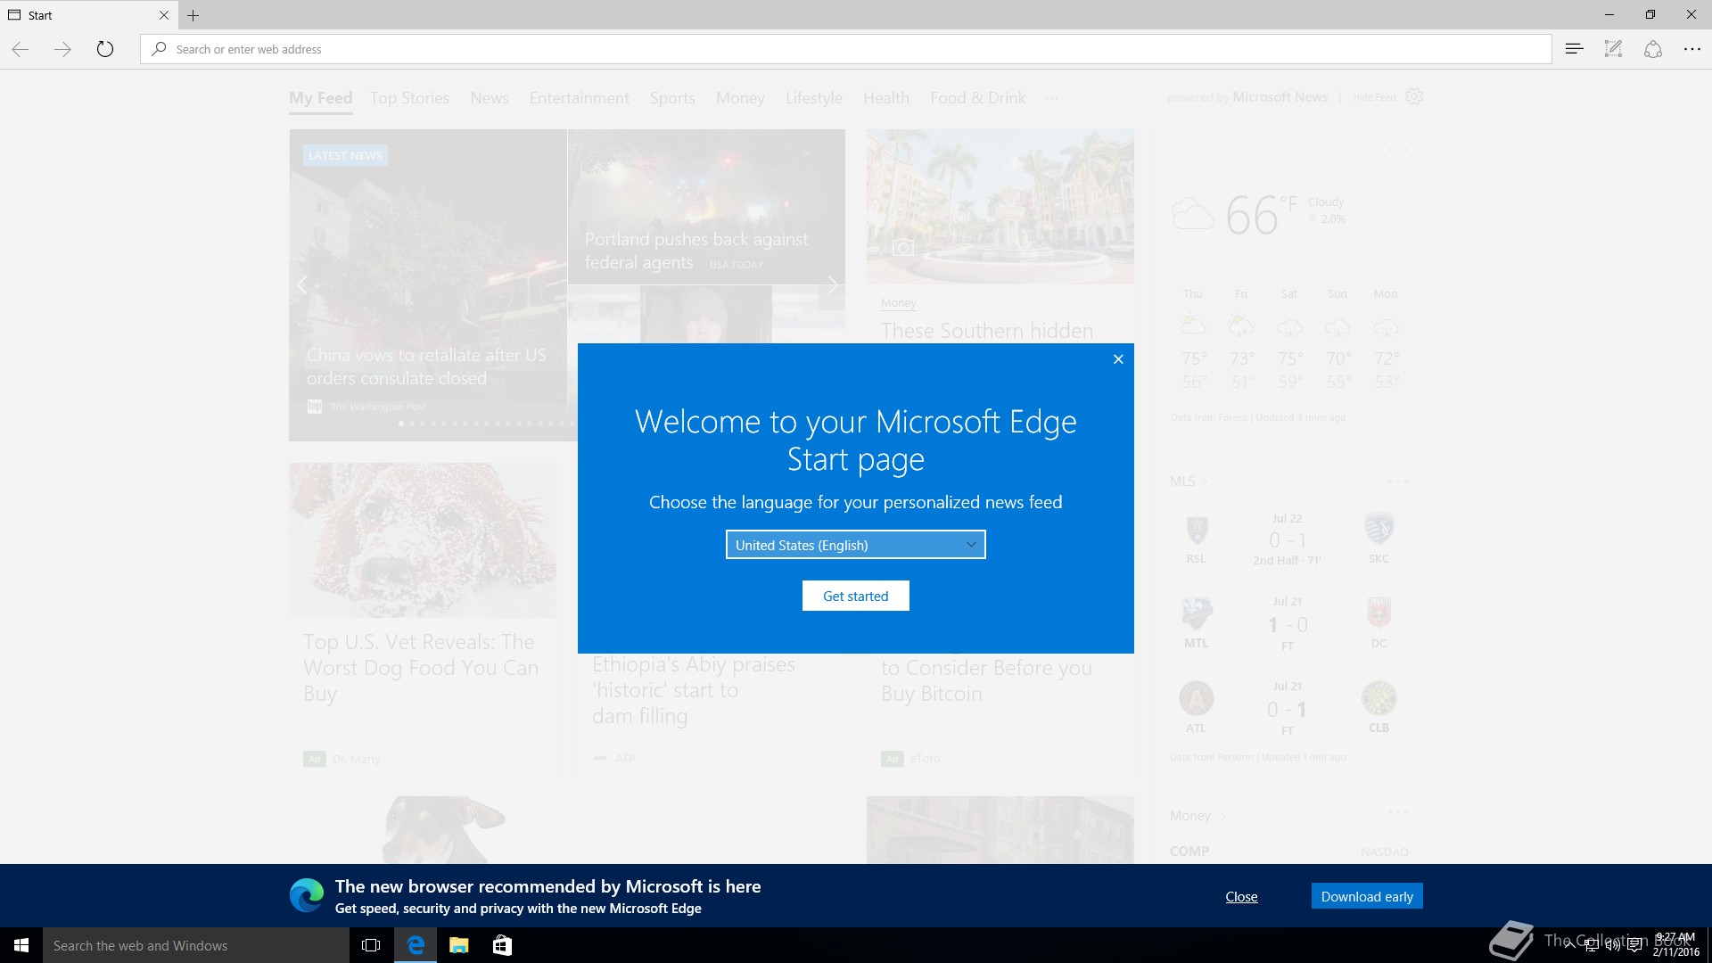The image size is (1712, 963).
Task: Select the cloudy 66°F current weather
Action: point(1260,215)
